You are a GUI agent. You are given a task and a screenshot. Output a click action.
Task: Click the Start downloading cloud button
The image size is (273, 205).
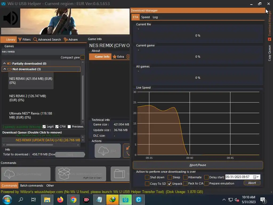[x=26, y=174]
